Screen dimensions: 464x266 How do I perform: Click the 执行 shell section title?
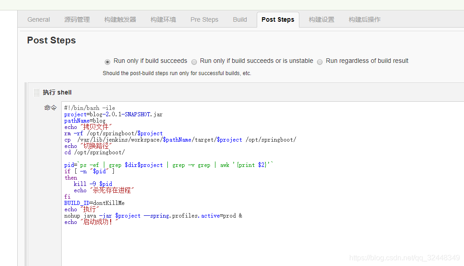[x=57, y=92]
